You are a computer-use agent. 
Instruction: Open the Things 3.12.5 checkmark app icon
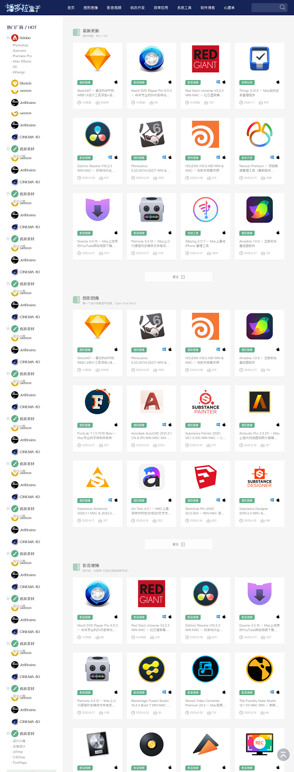(x=259, y=59)
